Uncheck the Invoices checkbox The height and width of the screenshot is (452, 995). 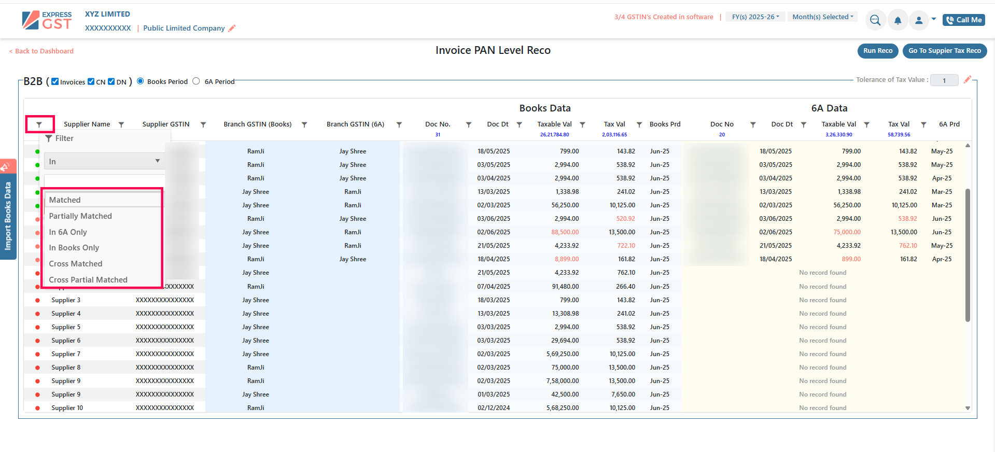click(55, 81)
